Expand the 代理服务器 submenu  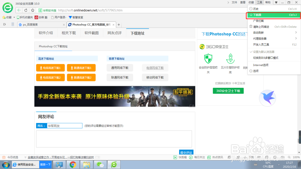[274, 38]
